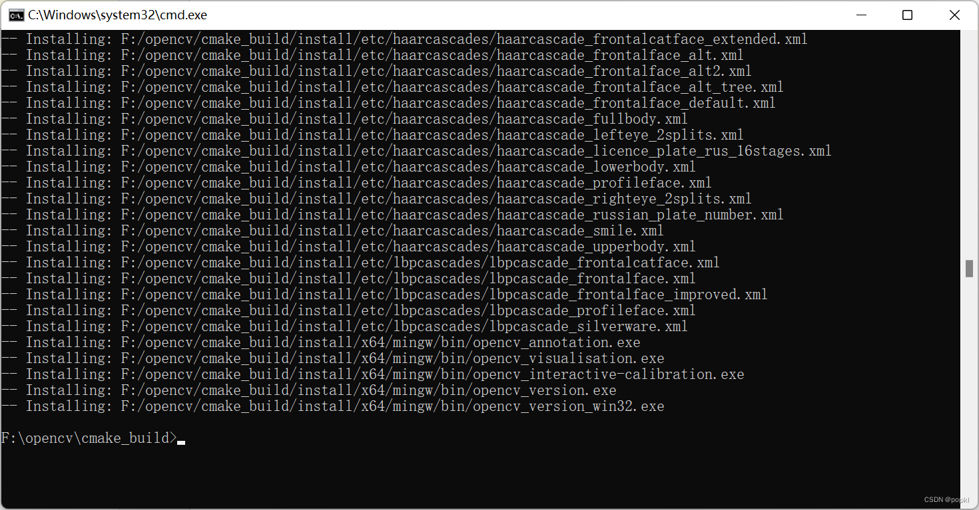Viewport: 979px width, 510px height.
Task: Click the haarcascade_profileface.xml line
Action: (x=356, y=183)
